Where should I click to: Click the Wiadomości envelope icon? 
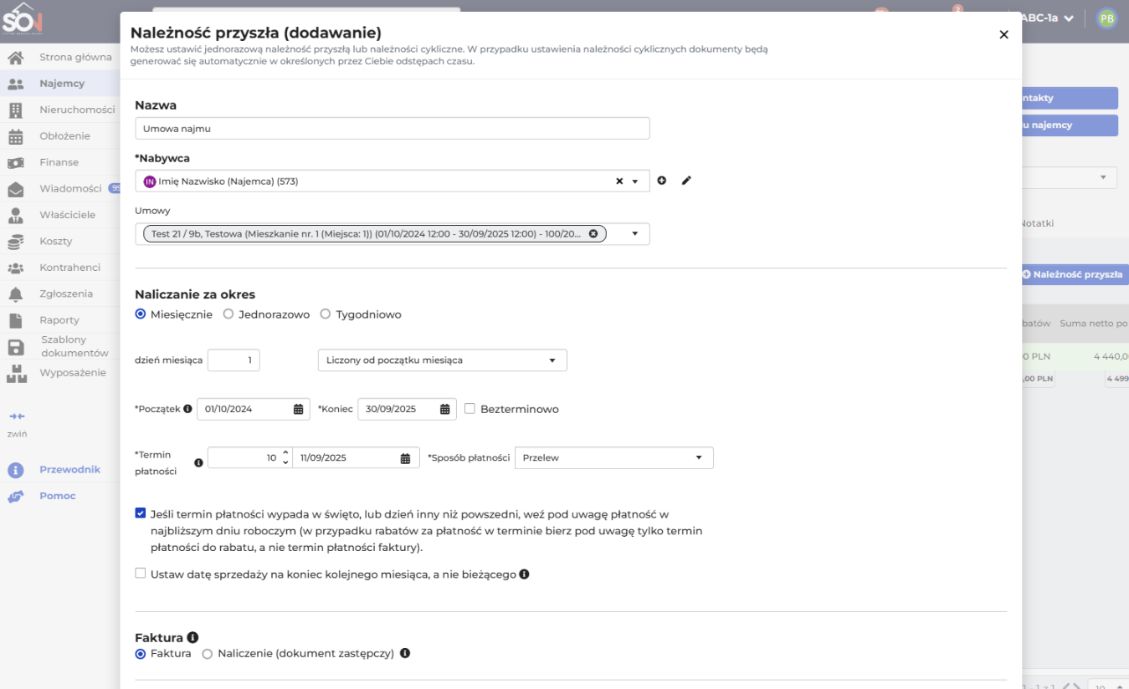point(15,189)
